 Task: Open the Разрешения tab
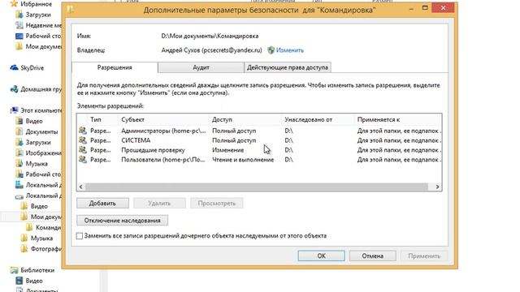(x=115, y=67)
